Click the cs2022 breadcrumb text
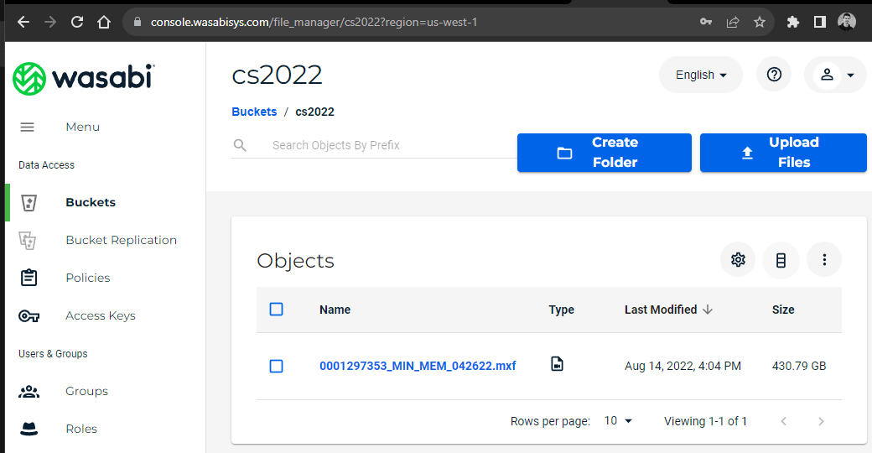Image resolution: width=872 pixels, height=453 pixels. (x=314, y=112)
